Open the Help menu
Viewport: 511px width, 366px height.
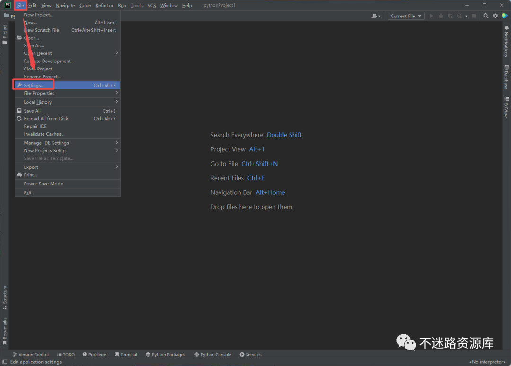click(x=187, y=6)
